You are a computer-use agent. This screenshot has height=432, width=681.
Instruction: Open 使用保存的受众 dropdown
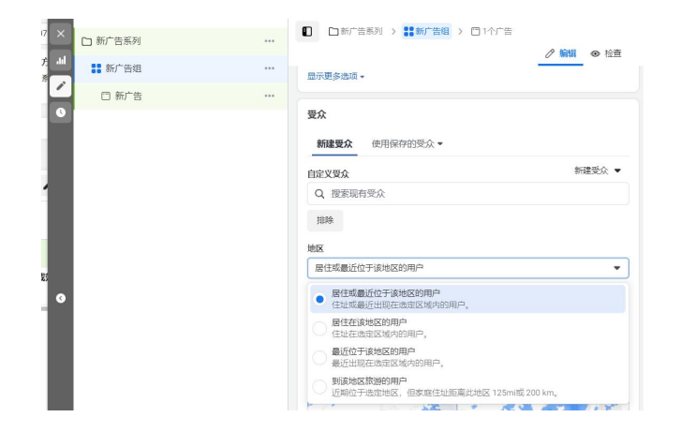tap(407, 143)
